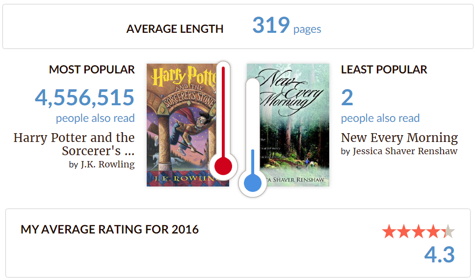
Task: Click the least popular count of 2
Action: 347,97
